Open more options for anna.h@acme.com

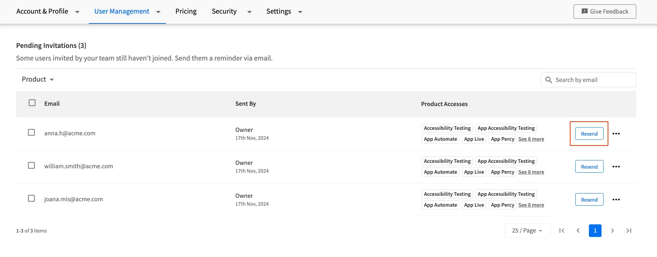click(x=616, y=134)
